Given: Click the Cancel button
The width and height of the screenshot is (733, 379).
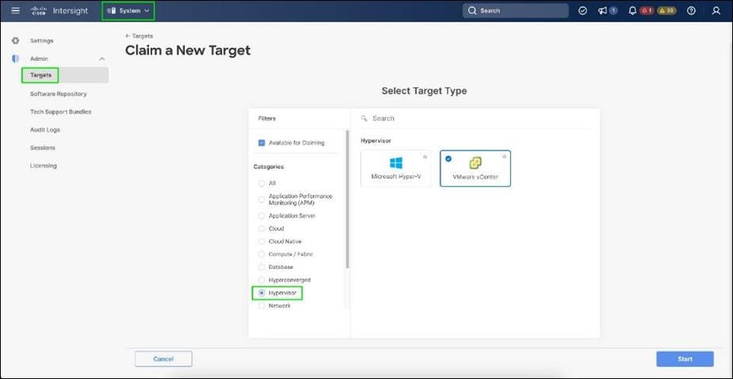Looking at the screenshot, I should click(x=163, y=359).
